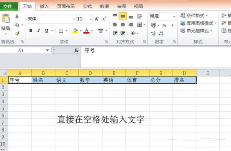Image resolution: width=231 pixels, height=151 pixels.
Task: Click the fx insert function icon
Action: 76,50
